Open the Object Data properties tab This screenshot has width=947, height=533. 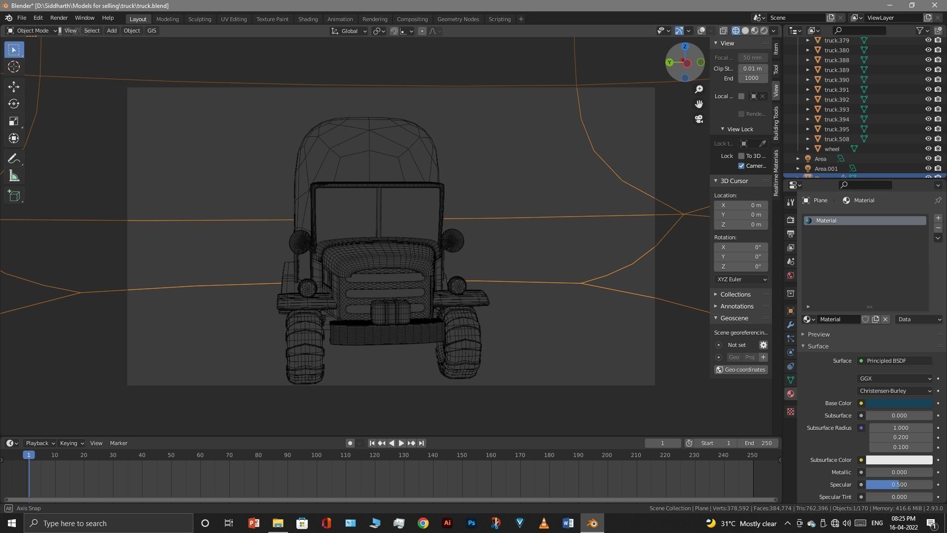(x=791, y=380)
